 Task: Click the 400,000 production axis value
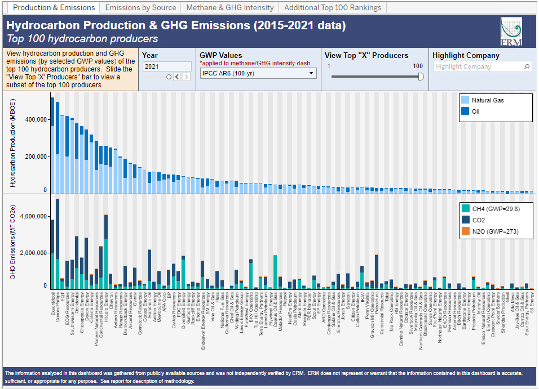[x=36, y=119]
